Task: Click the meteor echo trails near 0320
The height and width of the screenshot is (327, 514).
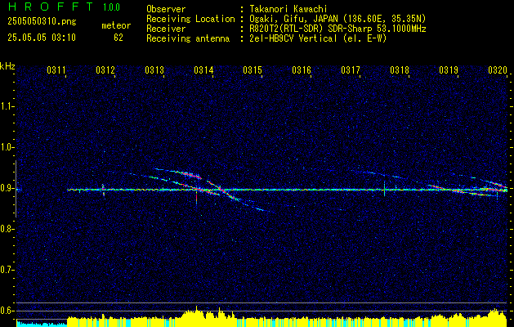Action: 469,187
